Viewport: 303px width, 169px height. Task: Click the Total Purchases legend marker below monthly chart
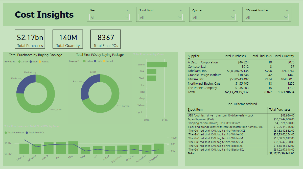click(x=6, y=132)
